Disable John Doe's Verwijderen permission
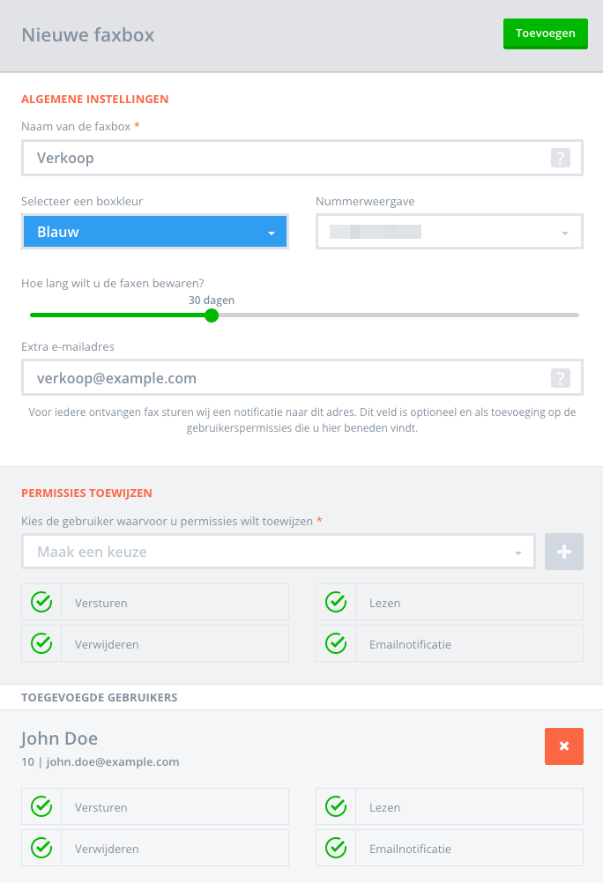This screenshot has height=883, width=603. coord(41,849)
